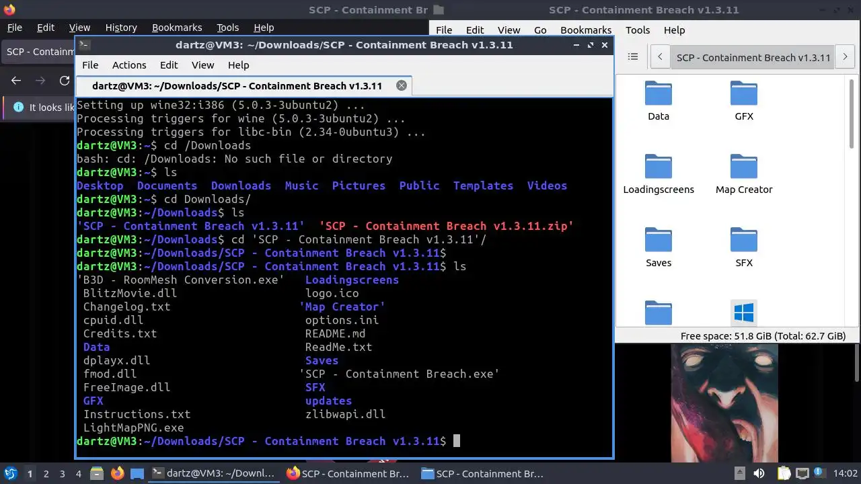Open the file manager Bookmarks menu
861x484 pixels.
pyautogui.click(x=586, y=30)
